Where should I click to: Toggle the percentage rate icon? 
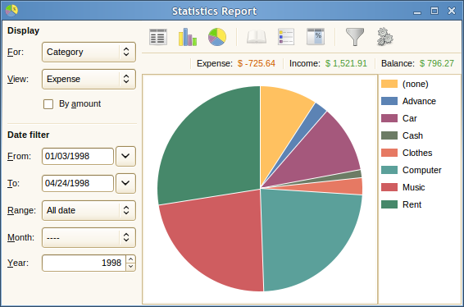coord(316,37)
